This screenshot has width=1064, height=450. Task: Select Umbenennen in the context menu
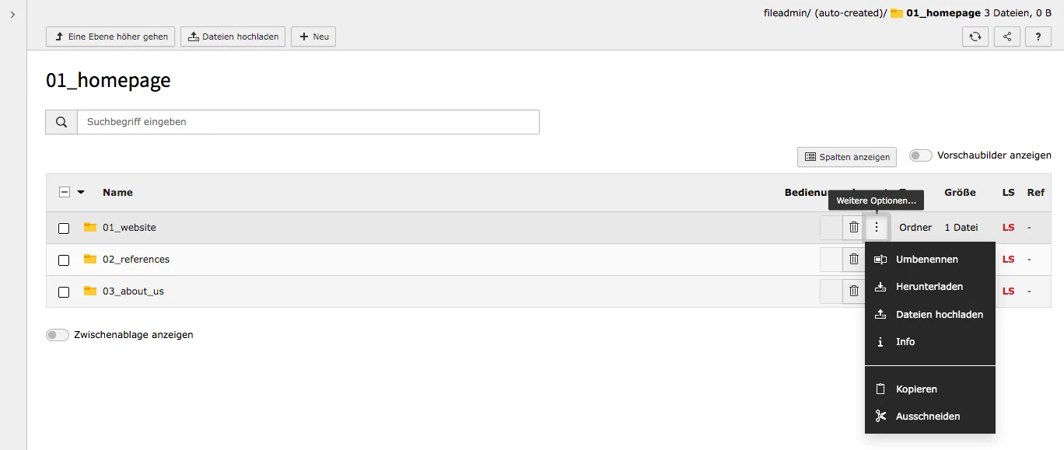[x=928, y=259]
